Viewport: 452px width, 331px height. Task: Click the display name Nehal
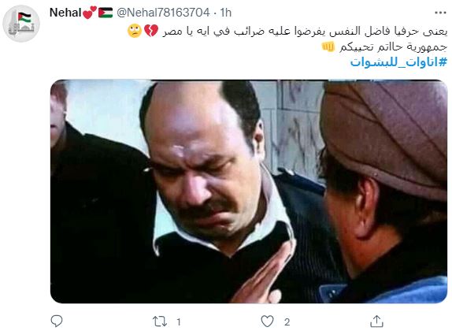pyautogui.click(x=65, y=13)
